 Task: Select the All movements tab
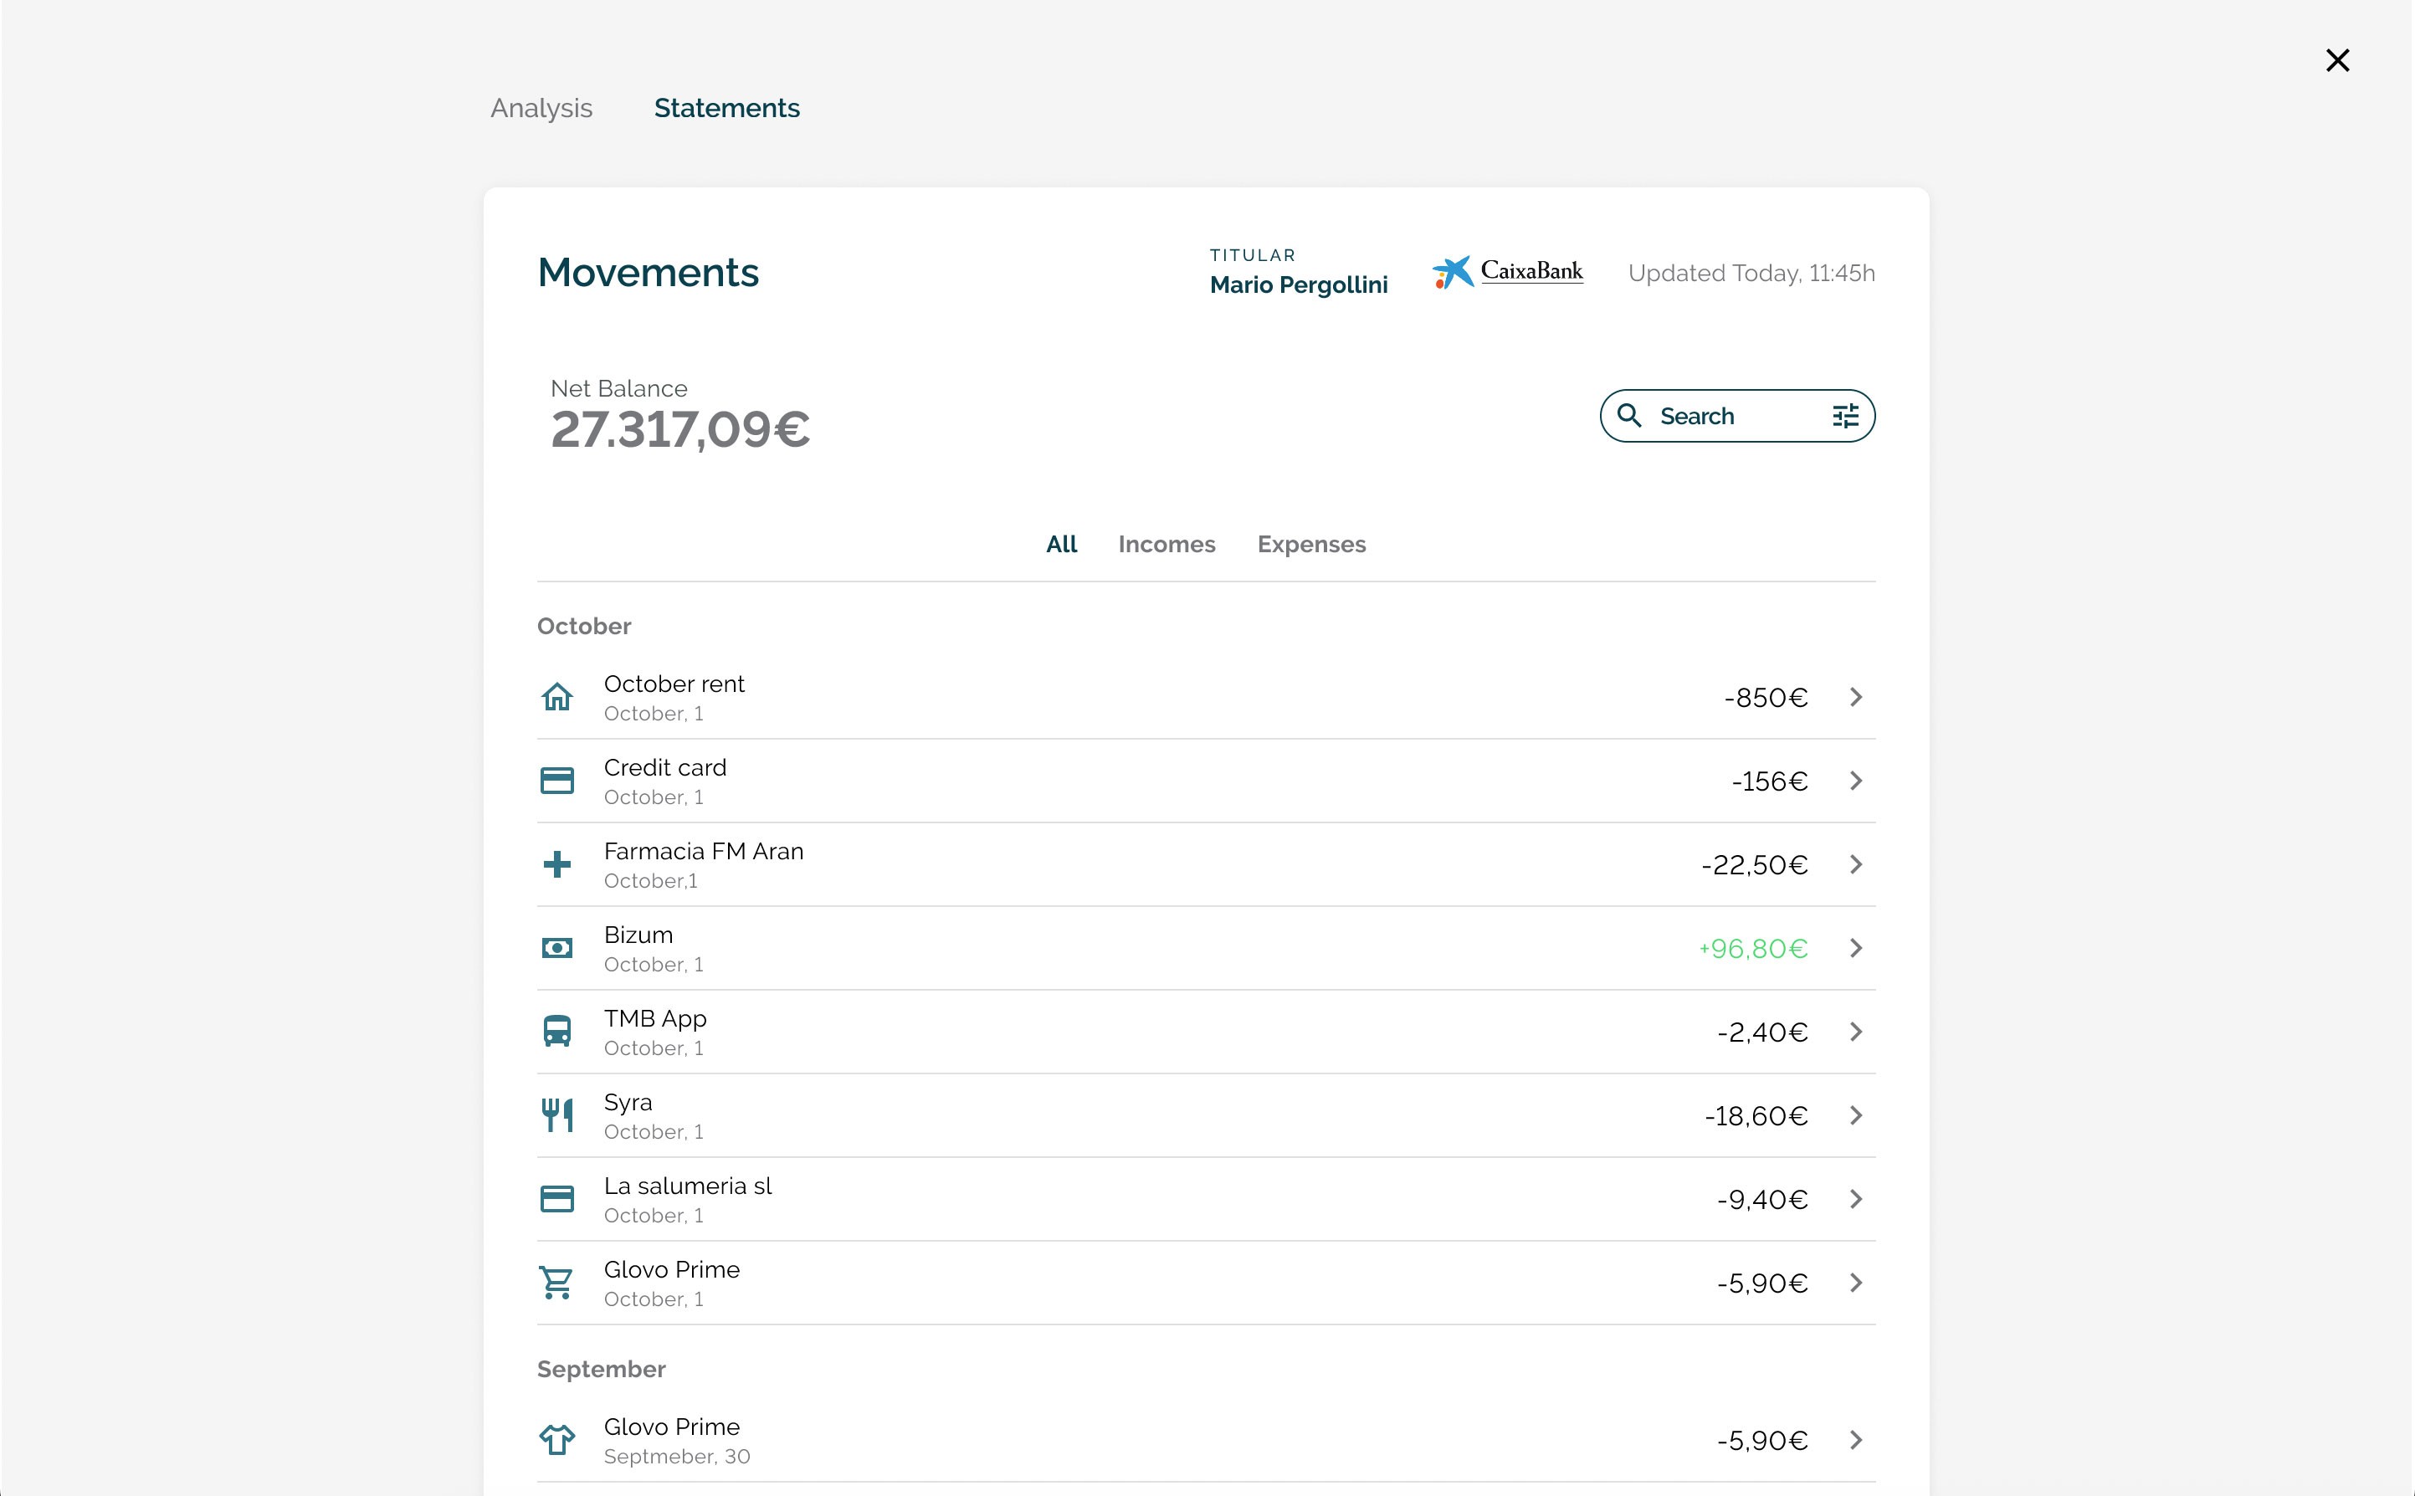1060,544
